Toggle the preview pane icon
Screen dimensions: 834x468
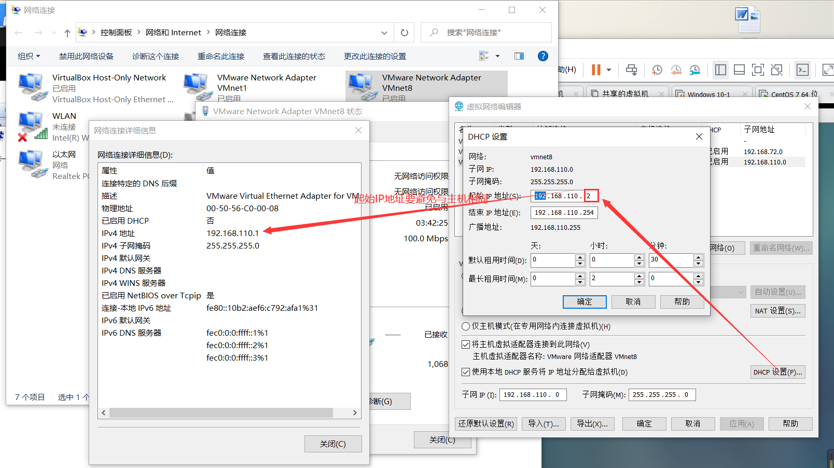click(x=519, y=56)
